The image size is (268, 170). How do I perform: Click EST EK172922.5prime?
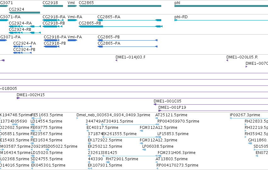89,143
